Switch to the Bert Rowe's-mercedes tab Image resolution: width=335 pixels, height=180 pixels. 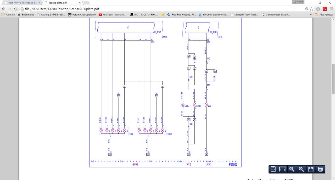pyautogui.click(x=22, y=3)
